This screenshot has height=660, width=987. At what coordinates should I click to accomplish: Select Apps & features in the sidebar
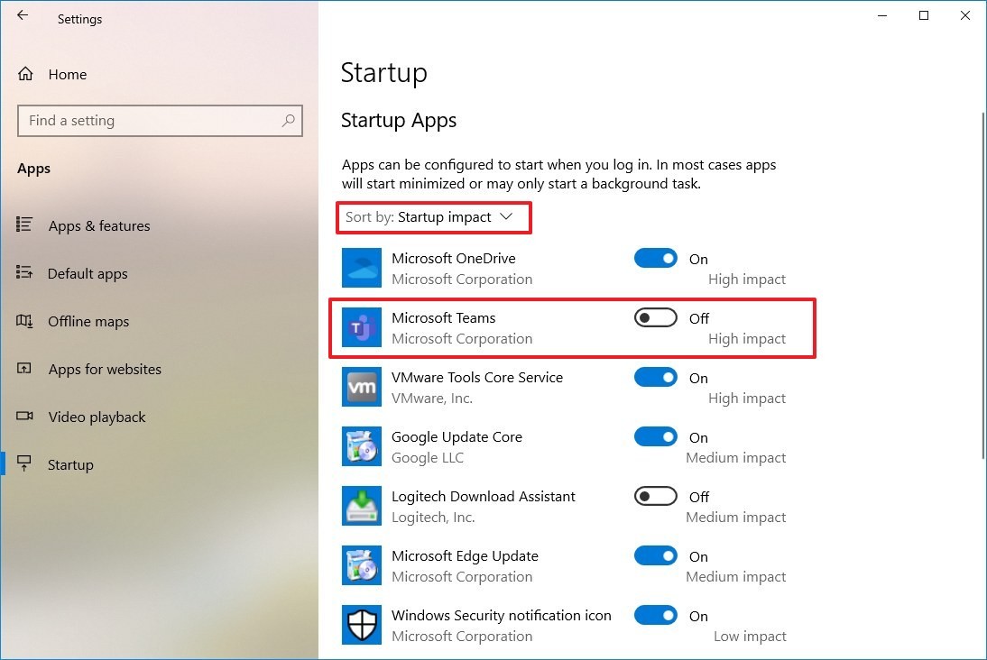(99, 225)
